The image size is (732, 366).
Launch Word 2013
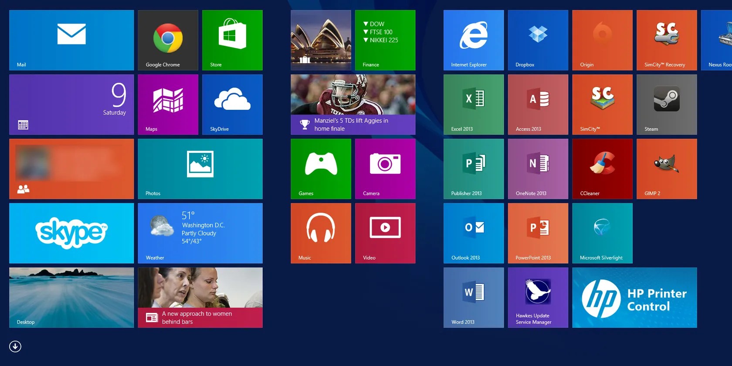[x=474, y=298]
